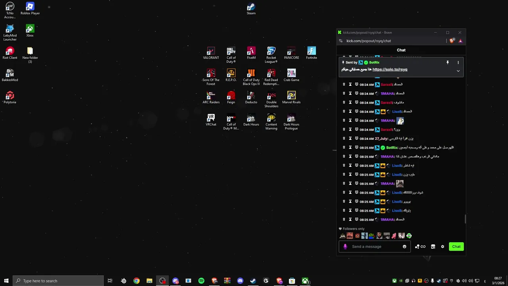Delete 27_July's message with trash icon

coord(344,139)
